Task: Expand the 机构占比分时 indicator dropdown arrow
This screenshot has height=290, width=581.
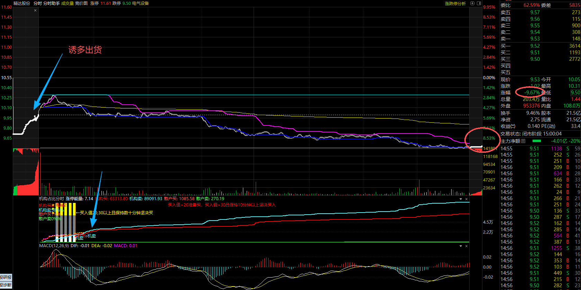Action: coord(461,199)
